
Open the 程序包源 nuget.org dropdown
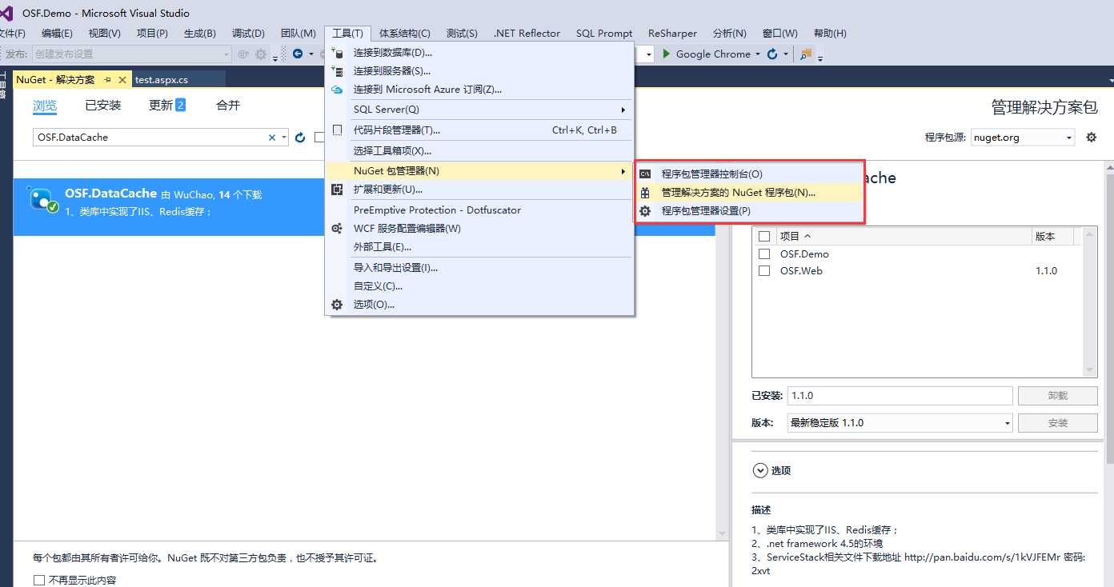click(x=1023, y=138)
